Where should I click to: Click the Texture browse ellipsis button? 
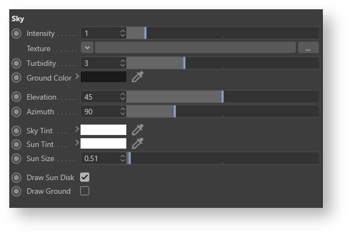click(x=308, y=48)
